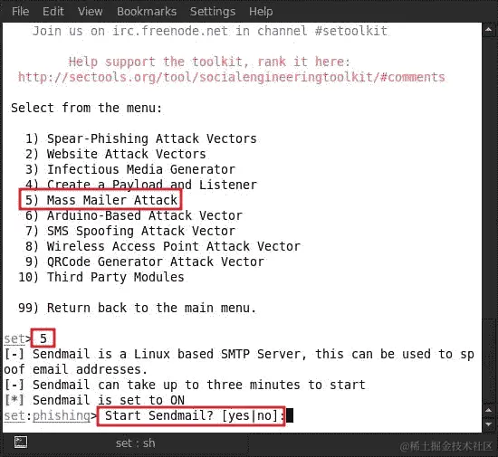Open the Settings menu
The height and width of the screenshot is (457, 498).
pos(213,12)
